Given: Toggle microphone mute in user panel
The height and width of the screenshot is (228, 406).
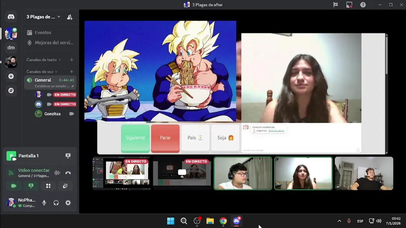Looking at the screenshot, I should pyautogui.click(x=44, y=203).
